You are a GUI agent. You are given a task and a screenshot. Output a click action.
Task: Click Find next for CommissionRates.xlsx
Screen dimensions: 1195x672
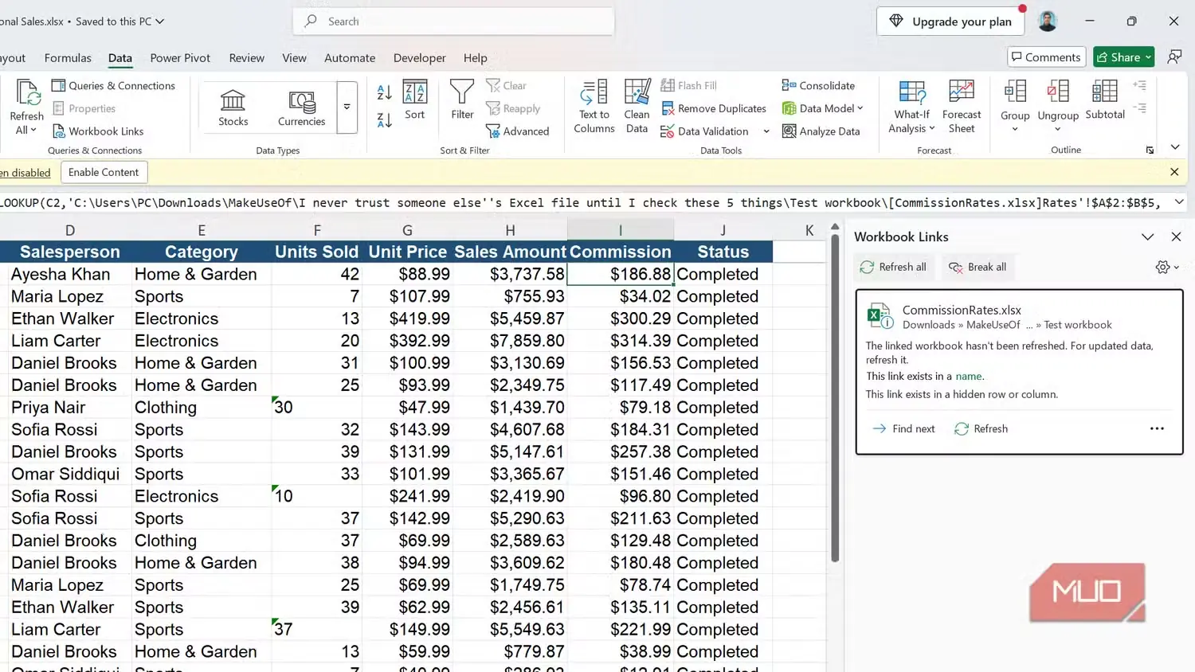(903, 428)
